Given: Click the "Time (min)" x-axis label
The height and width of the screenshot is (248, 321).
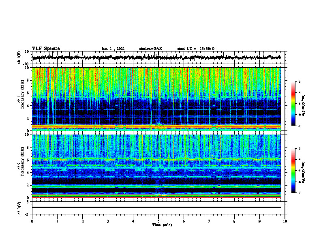Looking at the screenshot, I should coord(162,225).
